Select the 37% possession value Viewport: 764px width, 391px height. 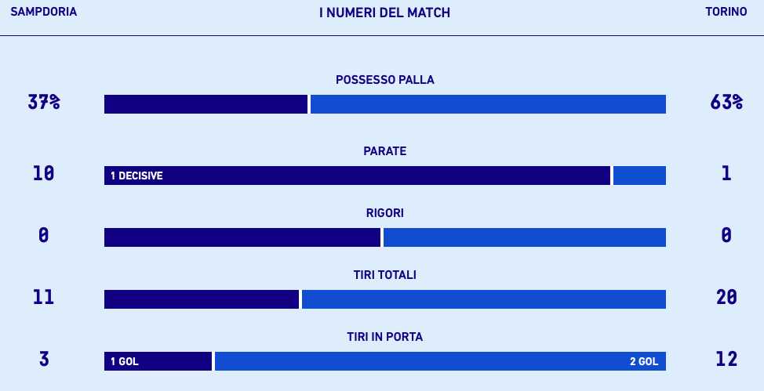pos(44,103)
